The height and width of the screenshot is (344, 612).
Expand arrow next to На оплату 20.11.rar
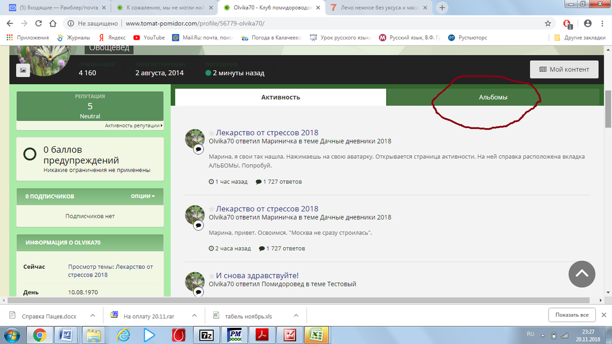pos(195,316)
